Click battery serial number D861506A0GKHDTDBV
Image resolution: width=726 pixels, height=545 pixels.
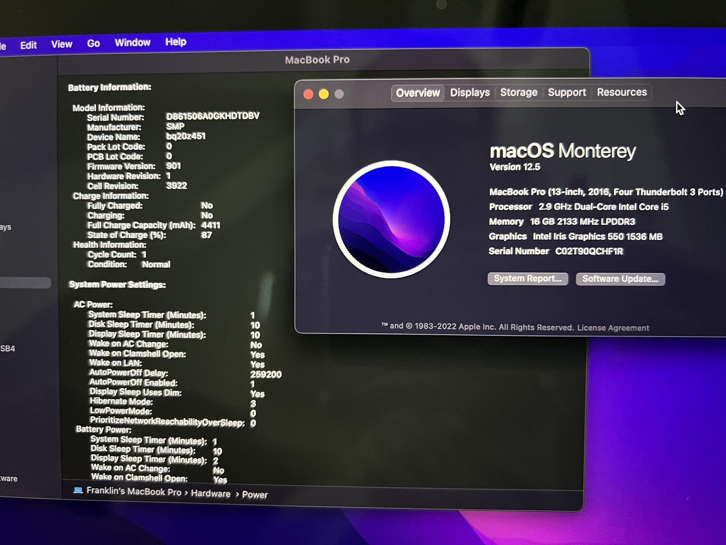(x=213, y=116)
